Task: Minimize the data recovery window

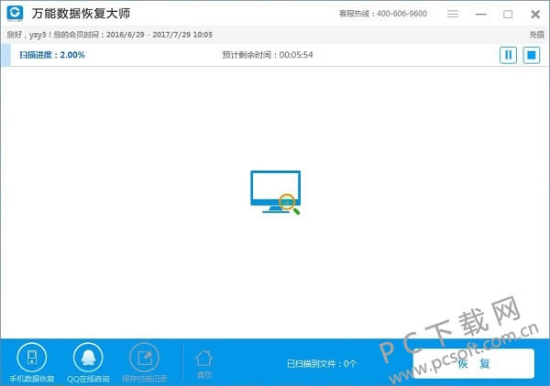Action: click(480, 14)
